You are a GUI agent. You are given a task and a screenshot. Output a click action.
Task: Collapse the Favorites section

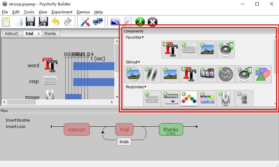(x=135, y=37)
